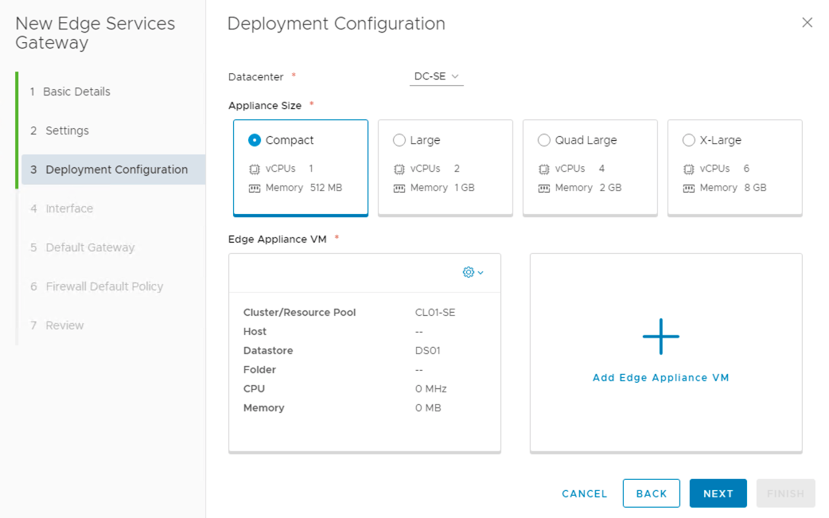The width and height of the screenshot is (829, 518).
Task: Click the vCPUs chip icon in Quad Large card
Action: [544, 169]
